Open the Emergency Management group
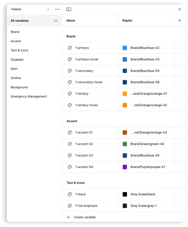Image resolution: width=188 pixels, height=227 pixels. click(28, 97)
